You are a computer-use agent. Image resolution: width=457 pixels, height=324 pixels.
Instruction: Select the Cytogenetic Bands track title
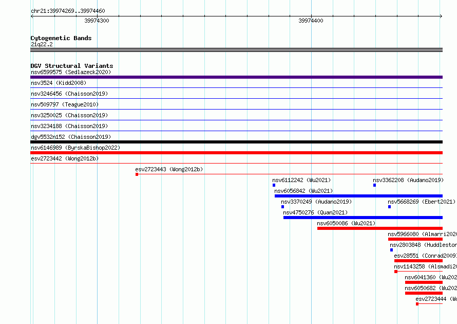coord(61,38)
